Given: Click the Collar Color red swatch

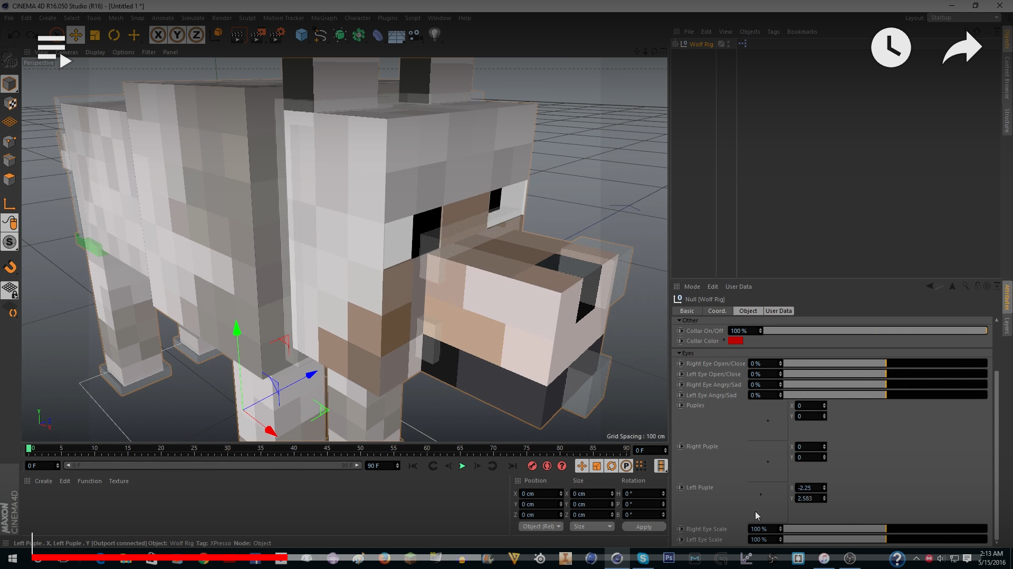Looking at the screenshot, I should 735,341.
